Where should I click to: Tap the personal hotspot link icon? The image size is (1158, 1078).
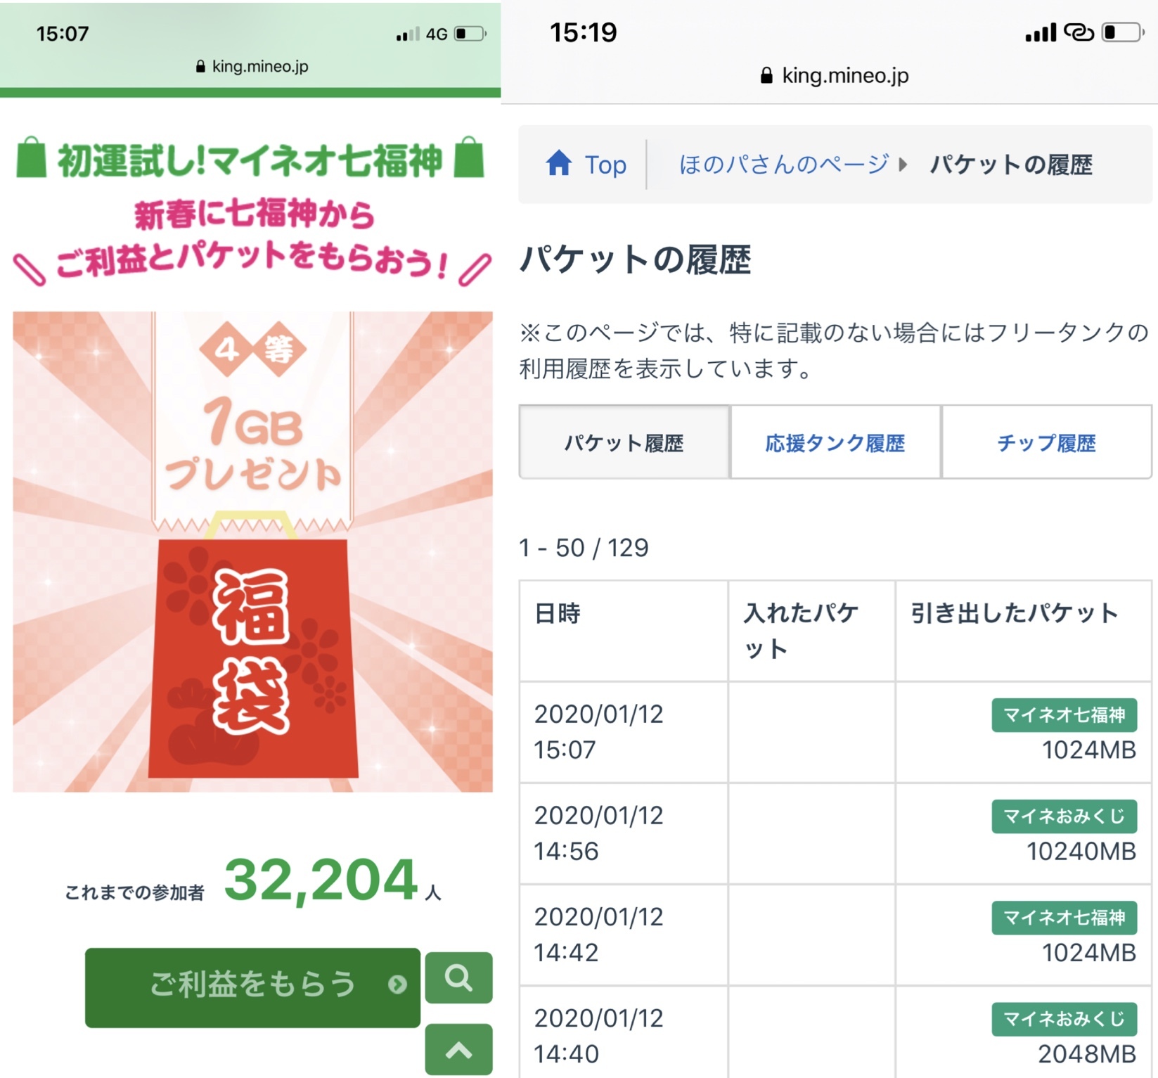click(x=1079, y=32)
